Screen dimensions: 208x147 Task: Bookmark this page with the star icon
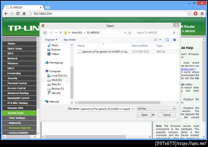pyautogui.click(x=189, y=13)
